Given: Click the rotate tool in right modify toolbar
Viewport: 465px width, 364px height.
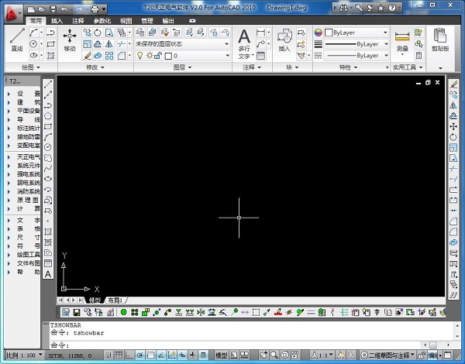Looking at the screenshot, I should click(453, 137).
